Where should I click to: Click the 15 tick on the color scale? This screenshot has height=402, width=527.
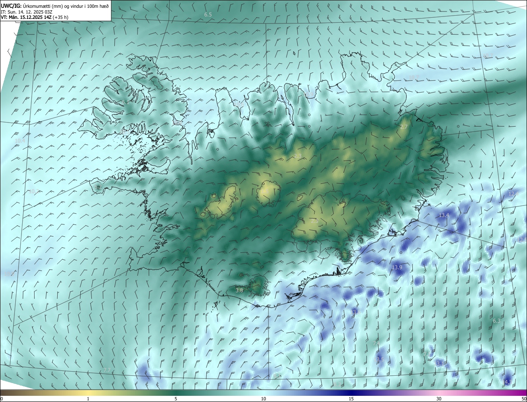pyautogui.click(x=351, y=399)
